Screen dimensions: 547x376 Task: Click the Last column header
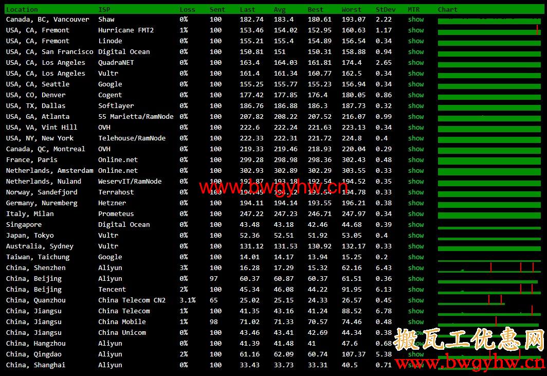pos(247,9)
